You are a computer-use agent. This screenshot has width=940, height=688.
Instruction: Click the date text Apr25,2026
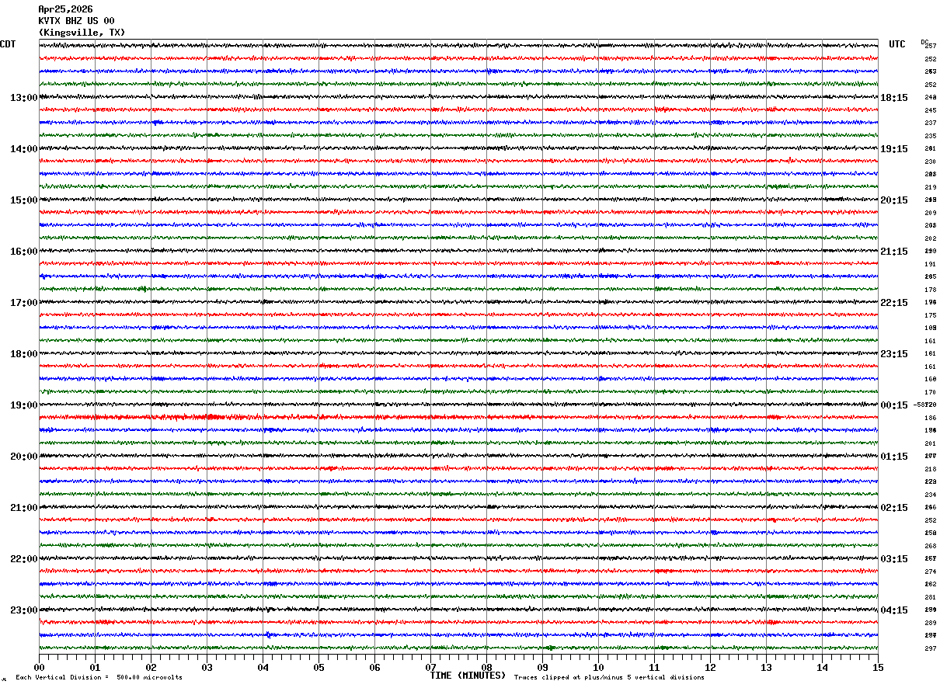tap(65, 9)
